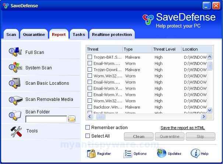The height and width of the screenshot is (164, 223).
Task: Click the Scan Basic Locations drive icon
Action: 15,83
